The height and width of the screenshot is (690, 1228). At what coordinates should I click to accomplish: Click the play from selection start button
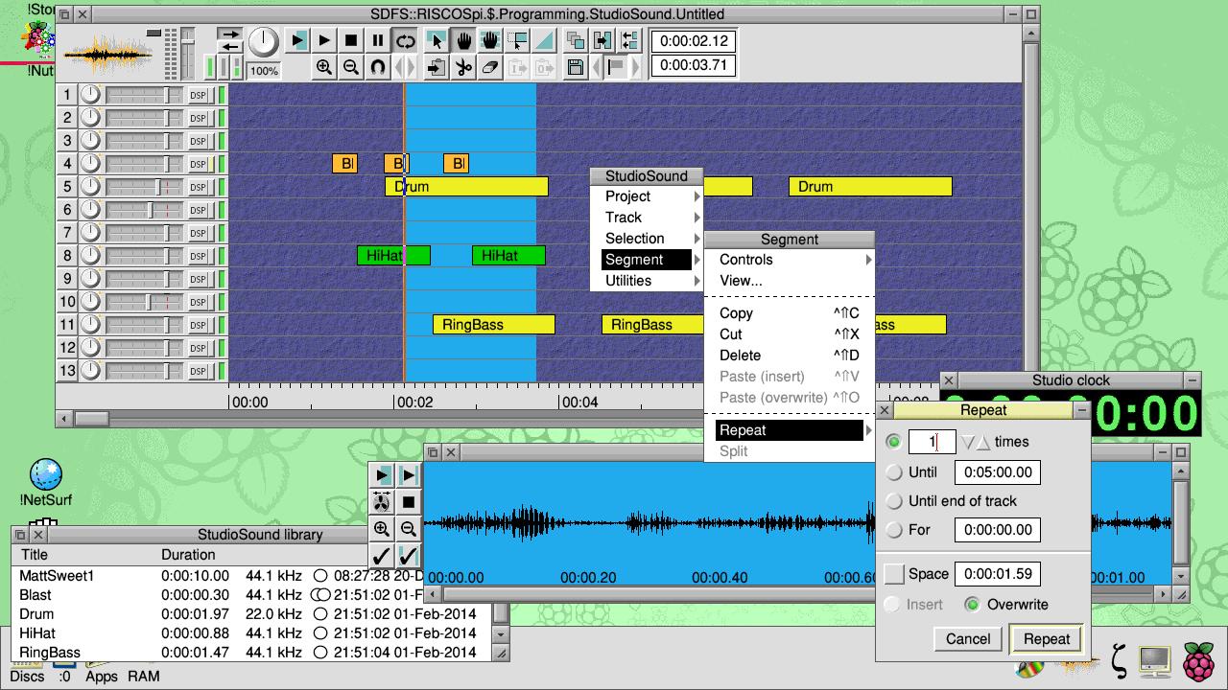[298, 40]
